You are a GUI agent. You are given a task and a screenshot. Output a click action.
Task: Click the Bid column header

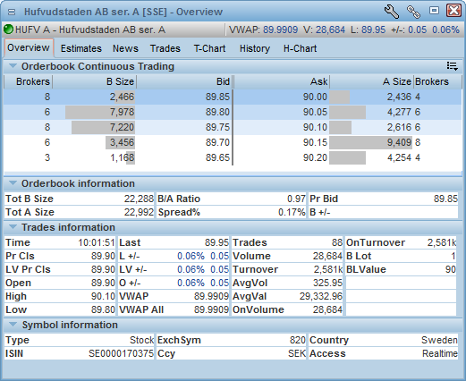click(184, 81)
